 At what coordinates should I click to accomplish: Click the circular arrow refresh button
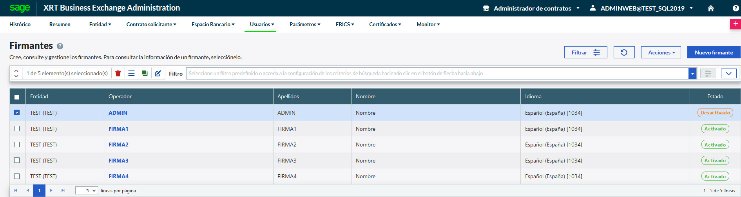(x=624, y=52)
